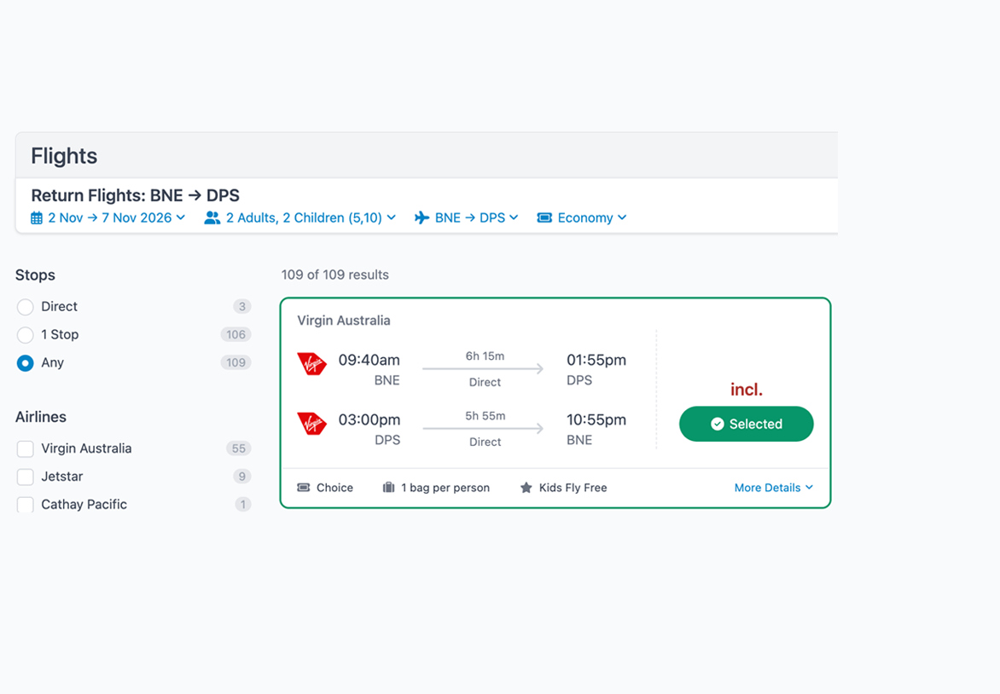Click the green Selected button

[746, 424]
